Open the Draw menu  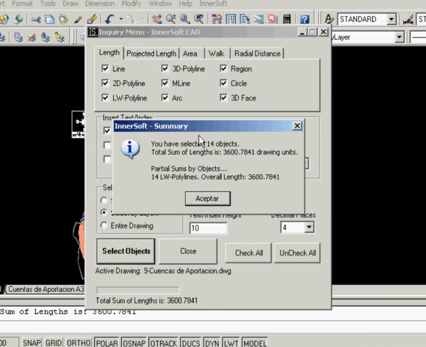click(70, 4)
